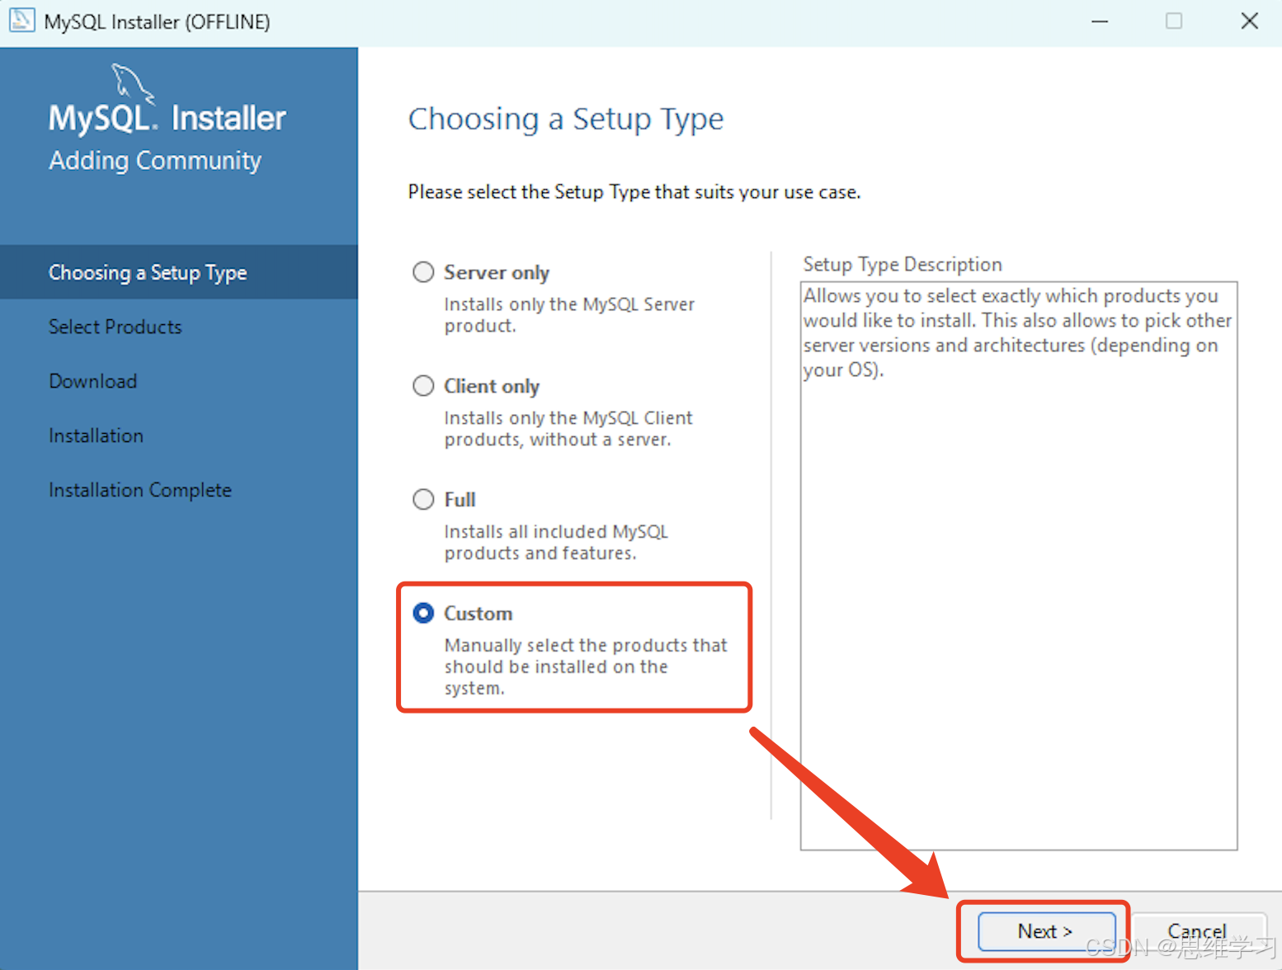Click the Cancel button
Screen dimensions: 1282x970
pyautogui.click(x=1198, y=931)
